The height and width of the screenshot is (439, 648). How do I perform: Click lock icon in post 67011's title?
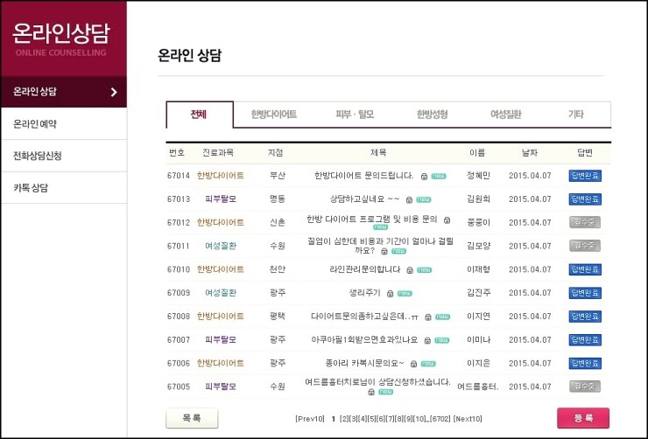pos(384,251)
